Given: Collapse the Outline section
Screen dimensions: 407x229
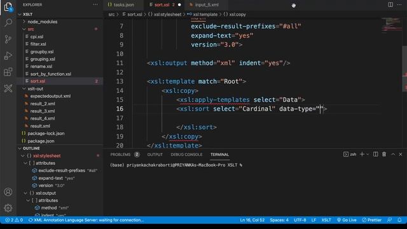Looking at the screenshot, I should (60, 148).
